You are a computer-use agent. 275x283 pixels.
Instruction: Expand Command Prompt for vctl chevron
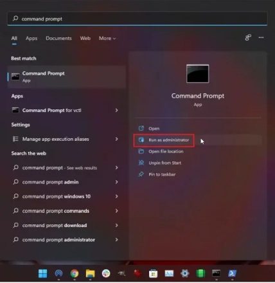[116, 110]
